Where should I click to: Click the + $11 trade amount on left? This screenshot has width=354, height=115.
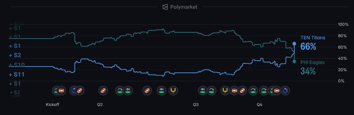tap(17, 75)
